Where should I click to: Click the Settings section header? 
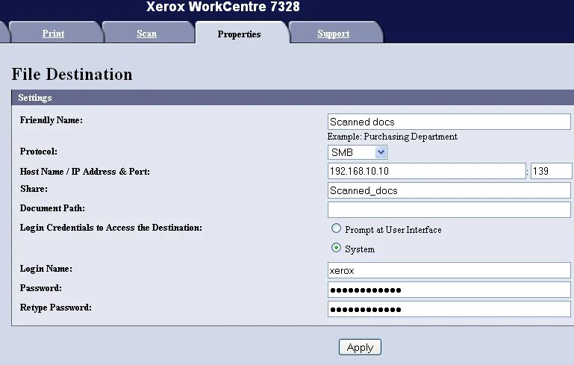(293, 97)
